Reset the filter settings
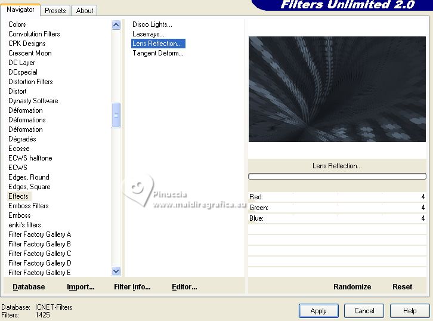 402,287
